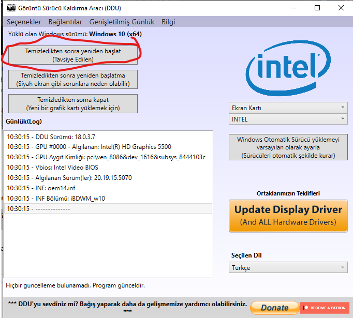Click the 'Ortaklarımızın Teklifleri' label

tap(288, 193)
